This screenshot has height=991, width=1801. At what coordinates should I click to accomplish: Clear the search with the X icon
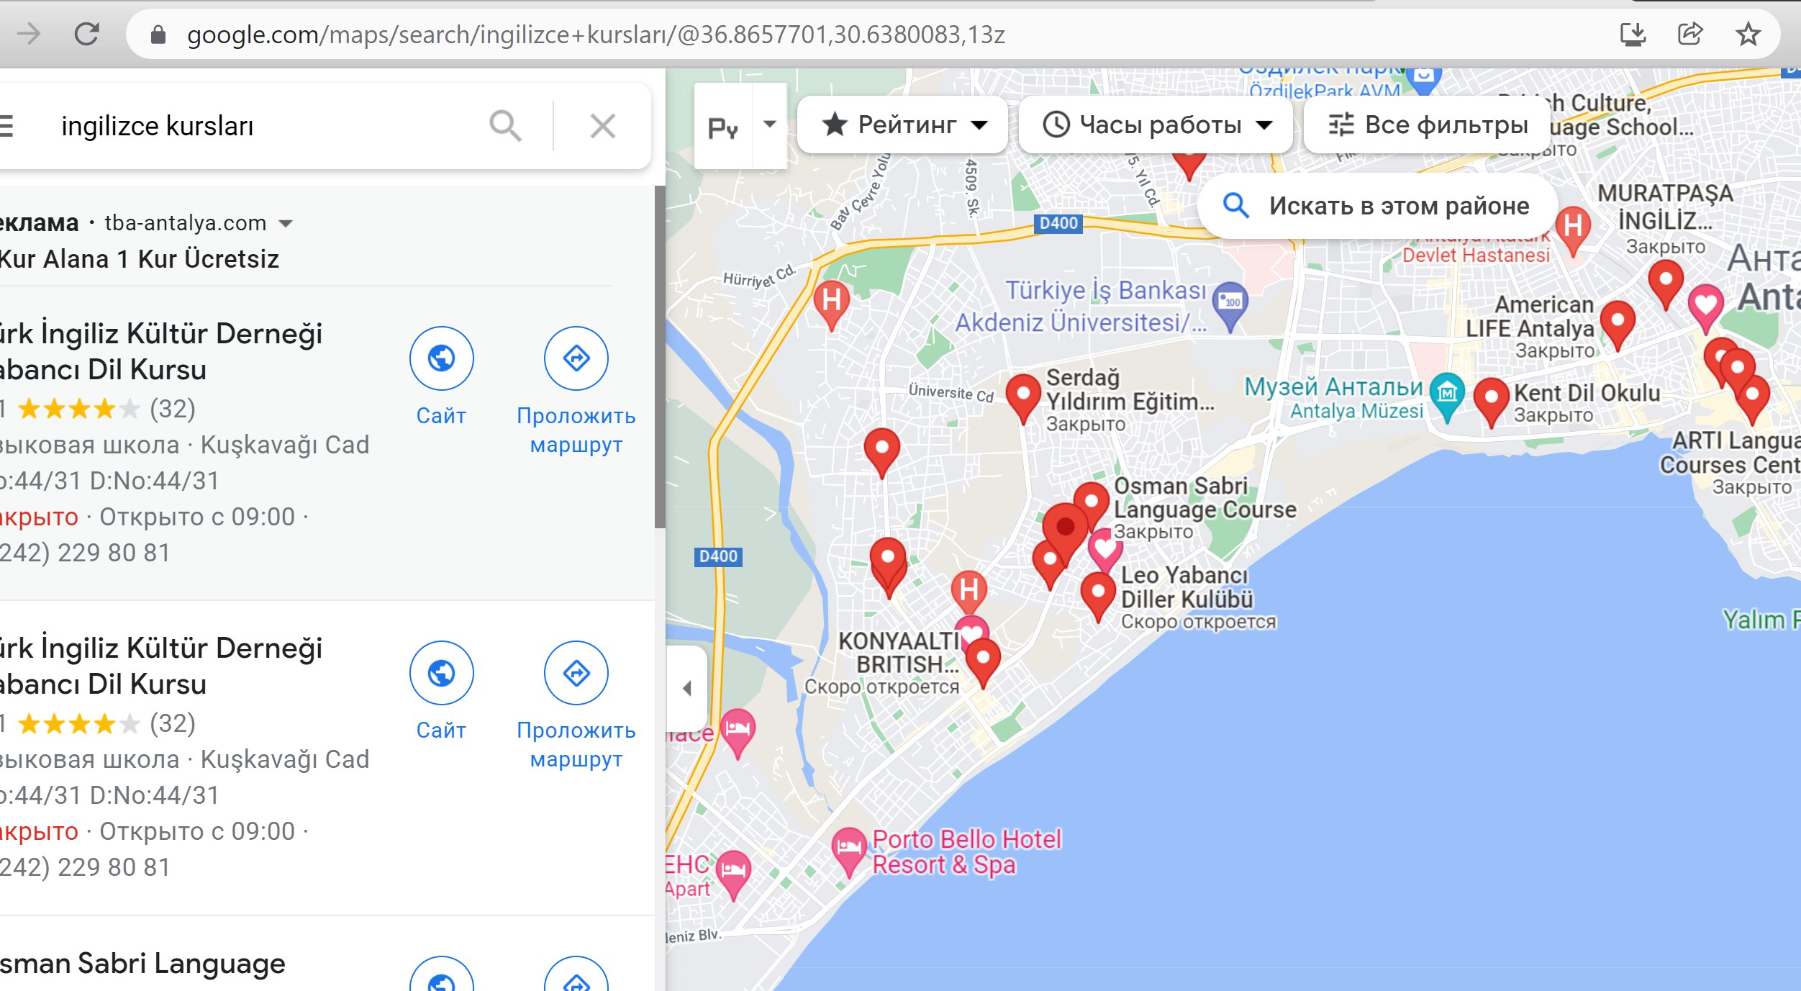tap(602, 126)
